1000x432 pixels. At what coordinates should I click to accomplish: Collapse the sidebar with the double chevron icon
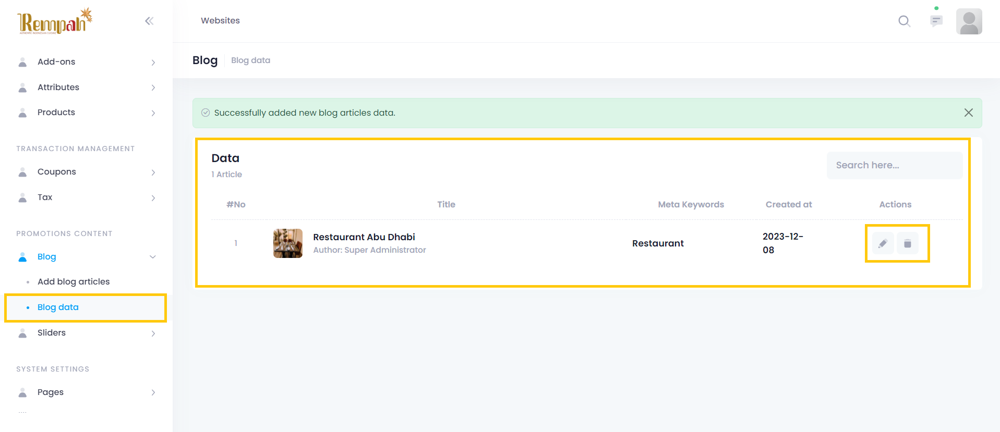click(x=149, y=21)
